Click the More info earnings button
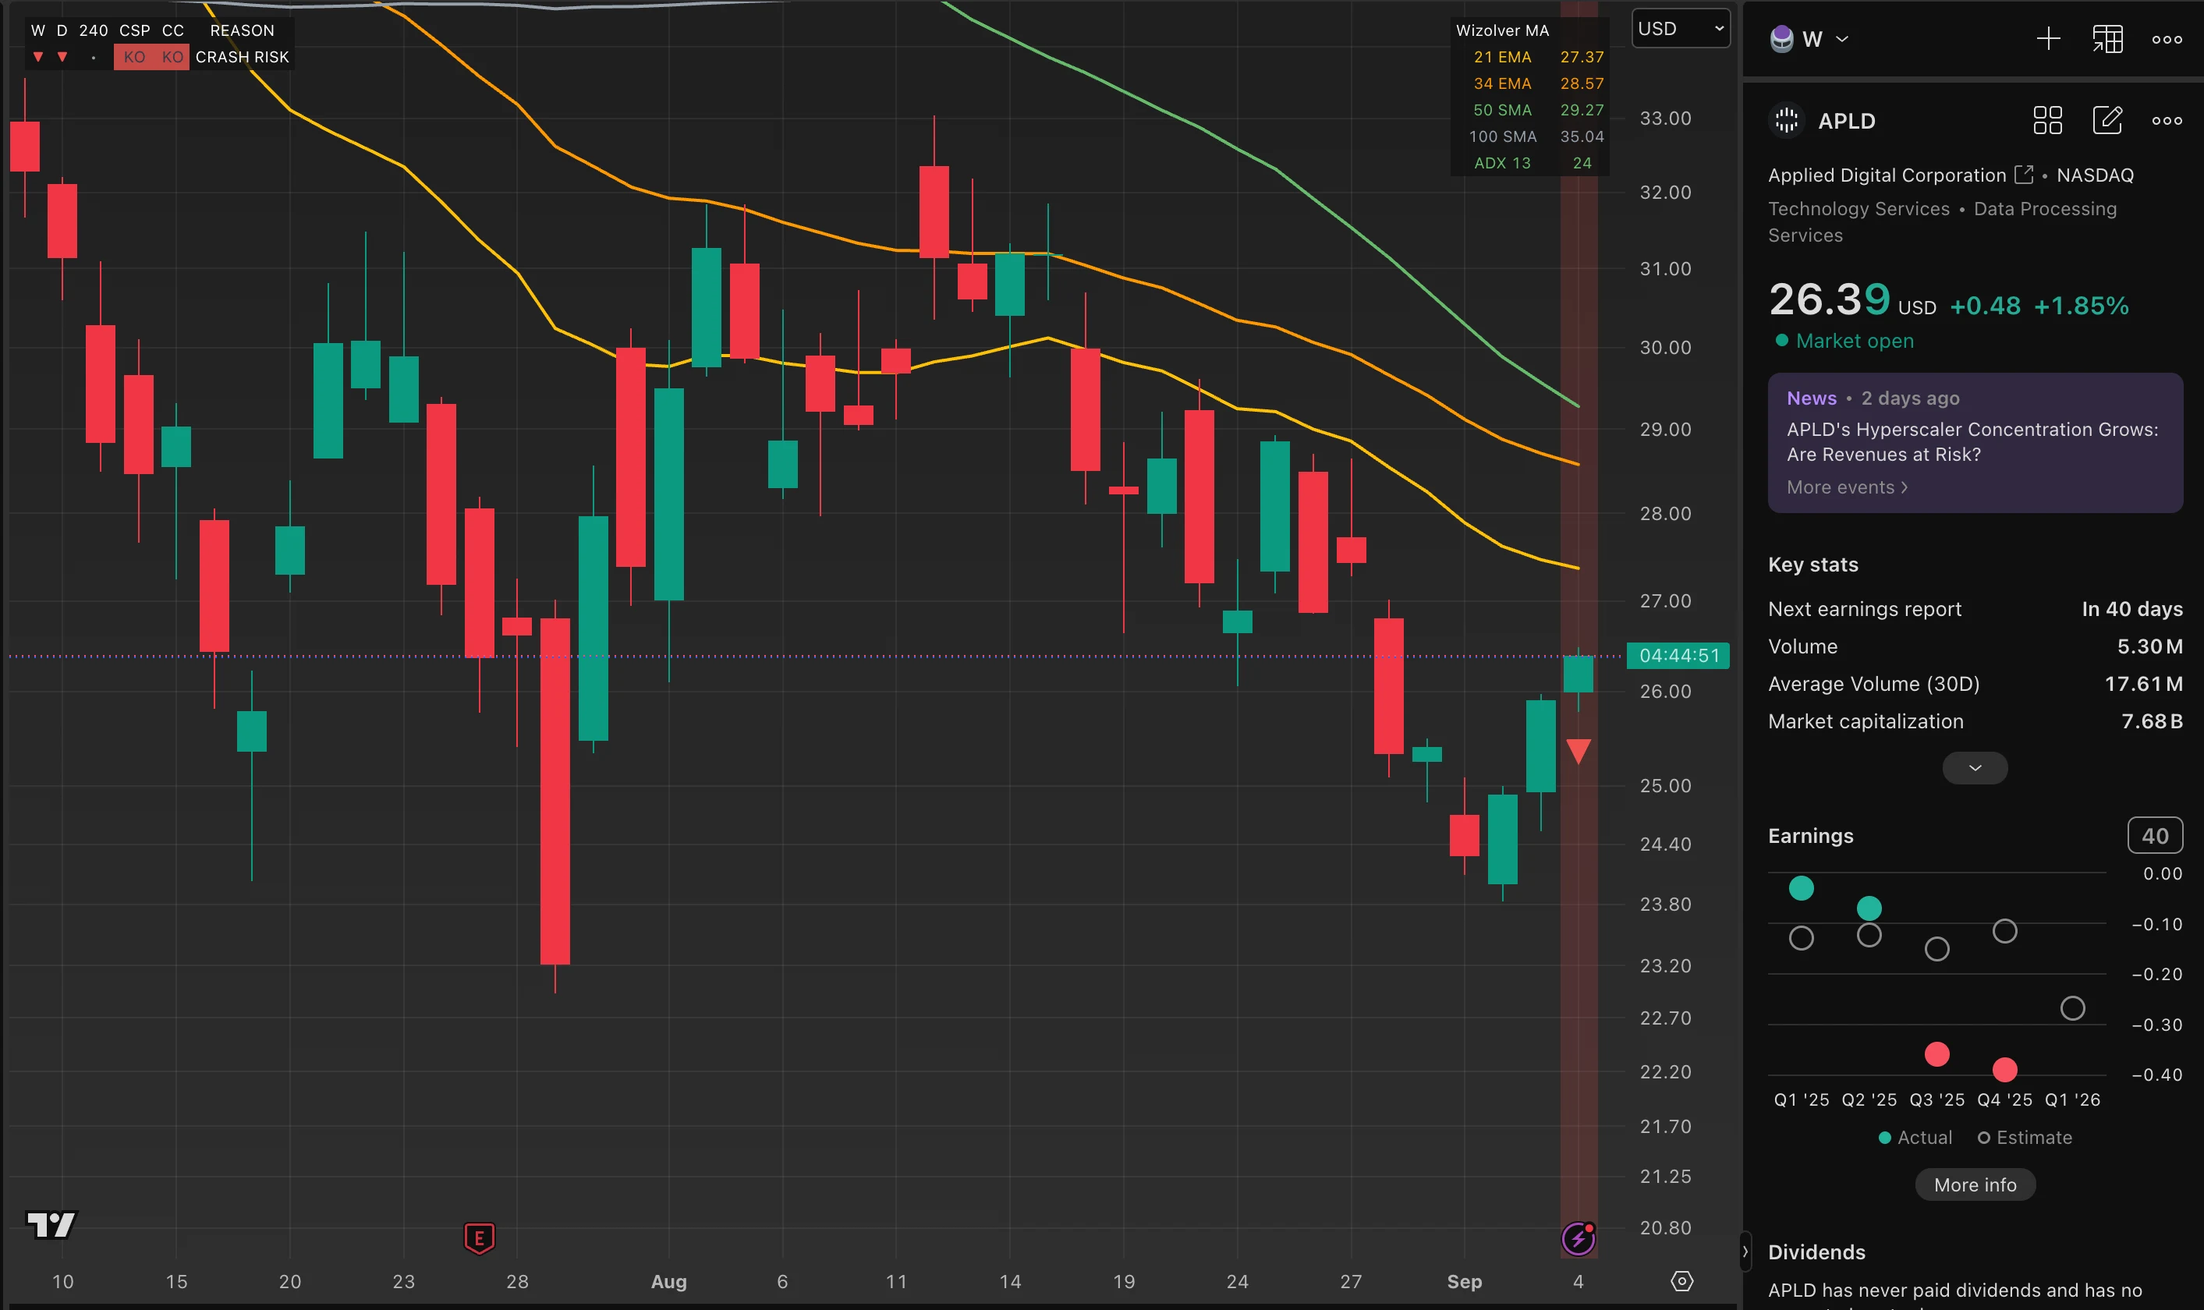 coord(1975,1184)
